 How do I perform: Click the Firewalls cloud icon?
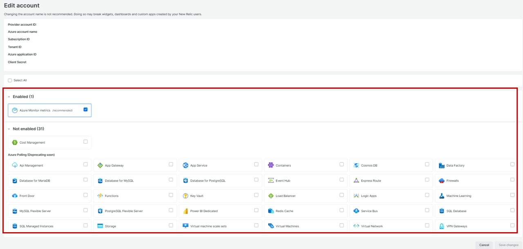[x=442, y=181]
